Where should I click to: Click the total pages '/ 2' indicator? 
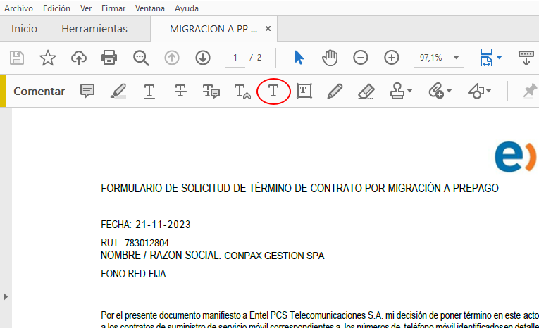[256, 58]
